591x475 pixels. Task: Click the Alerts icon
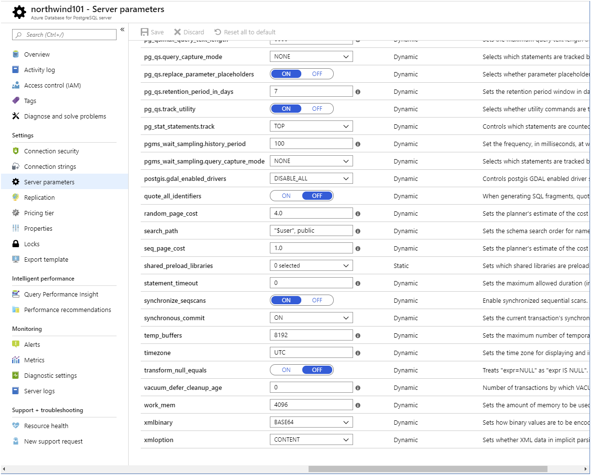coord(16,344)
